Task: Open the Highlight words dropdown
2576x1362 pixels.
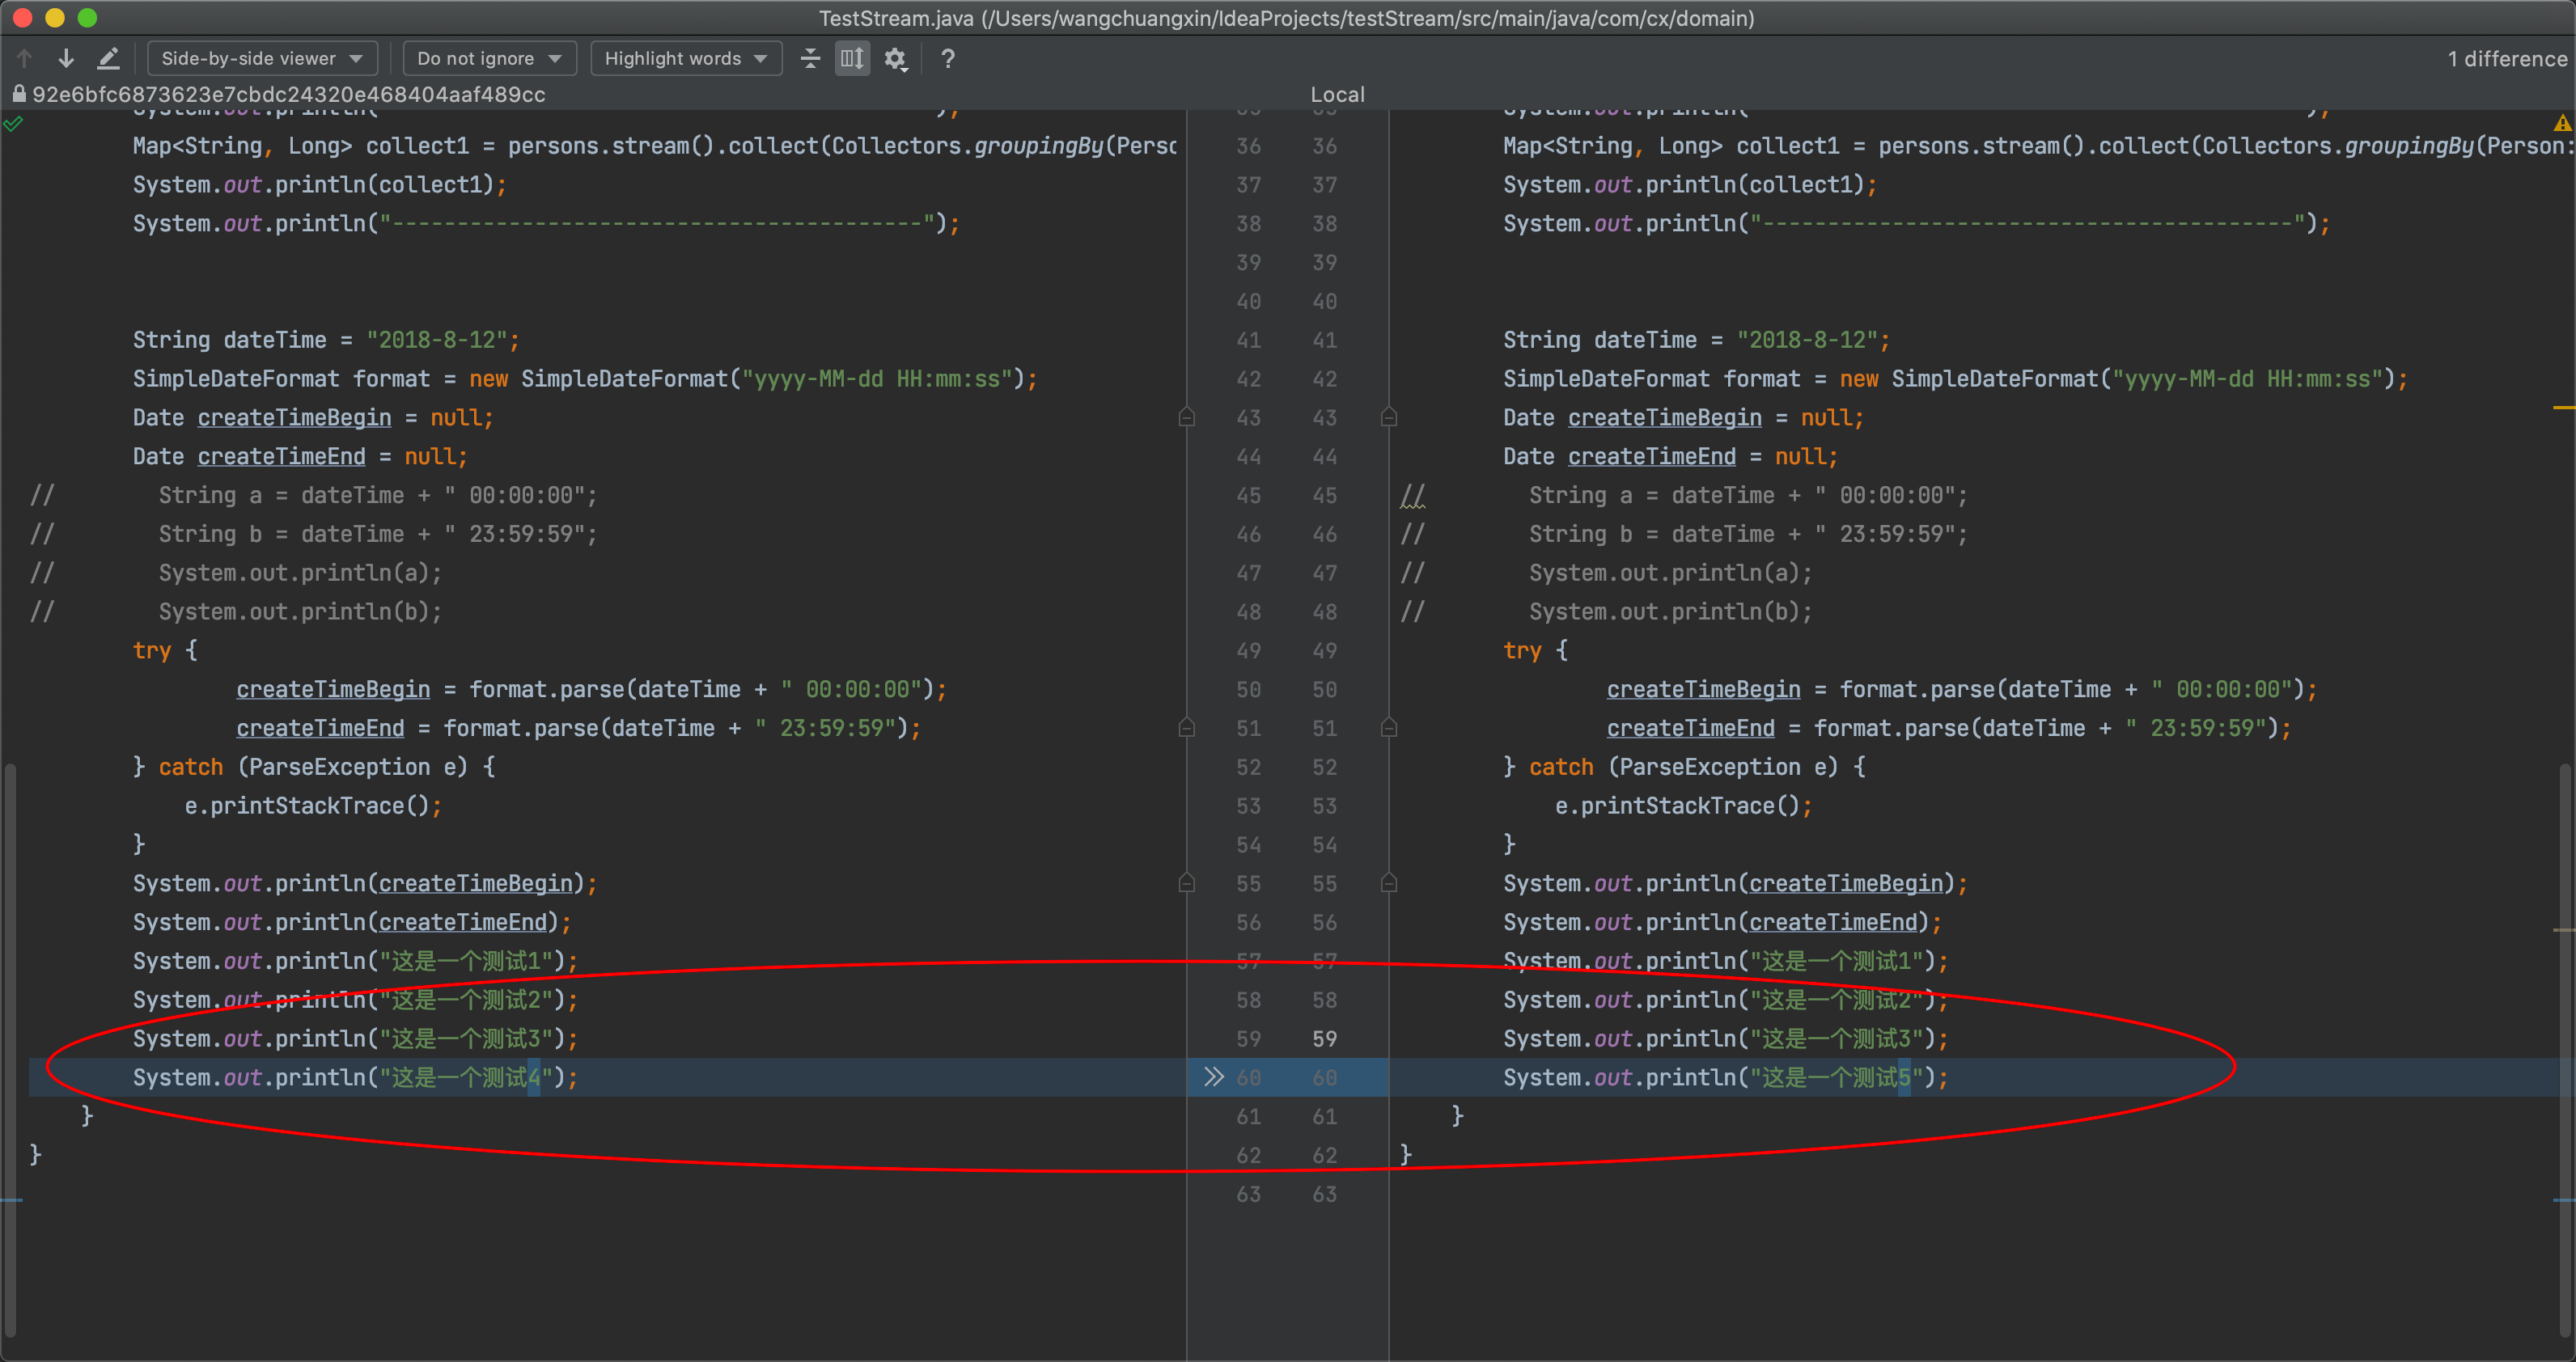Action: [686, 58]
